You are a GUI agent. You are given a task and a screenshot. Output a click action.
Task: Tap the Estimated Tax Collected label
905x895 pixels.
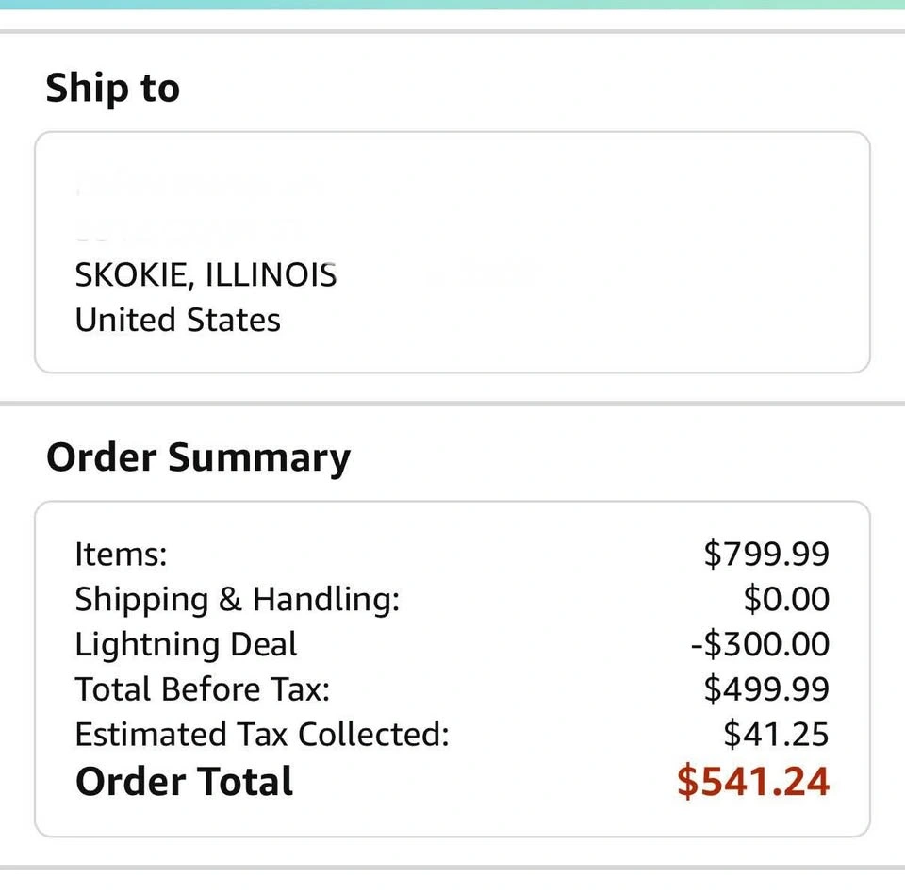(262, 735)
